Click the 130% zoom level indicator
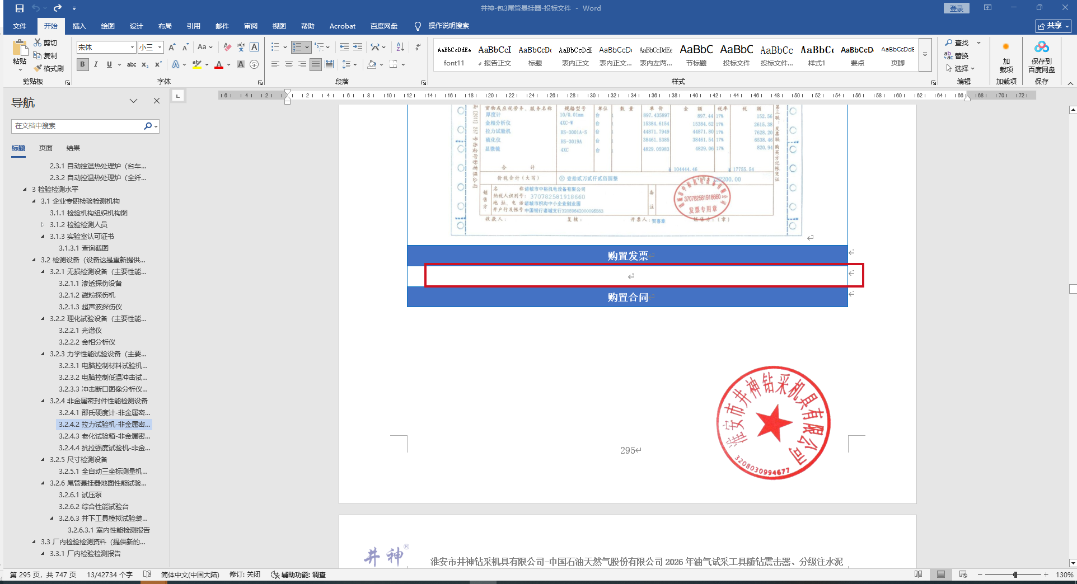Viewport: 1077px width, 584px height. pos(1064,574)
